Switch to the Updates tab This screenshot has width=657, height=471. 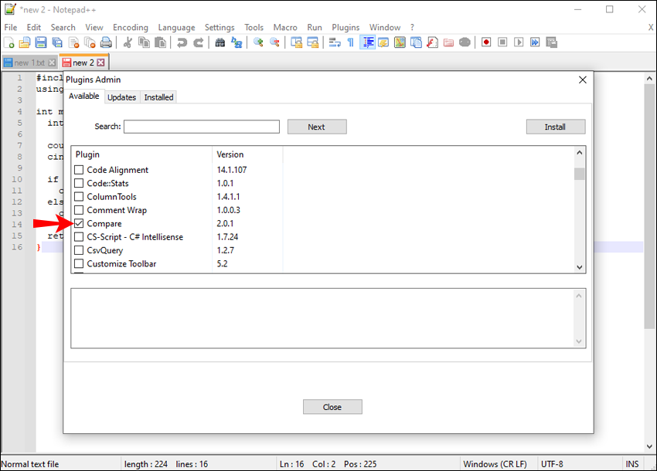(121, 97)
